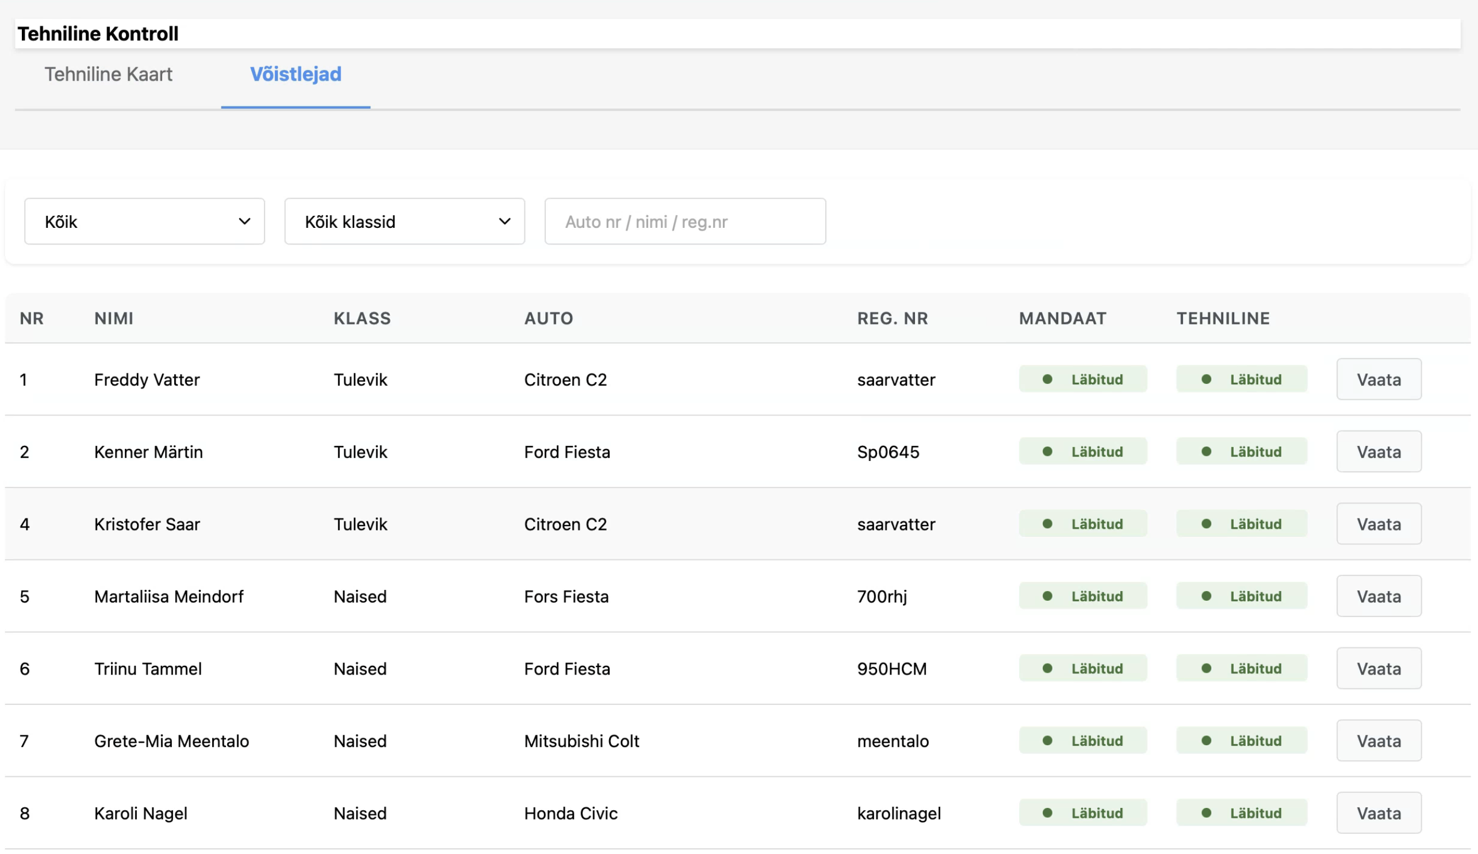Expand the Kõik klassid class dropdown
This screenshot has height=854, width=1478.
pyautogui.click(x=404, y=221)
